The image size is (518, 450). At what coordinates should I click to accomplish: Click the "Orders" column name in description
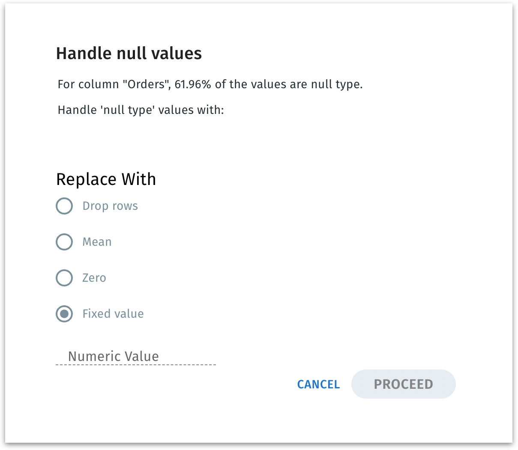coord(146,84)
